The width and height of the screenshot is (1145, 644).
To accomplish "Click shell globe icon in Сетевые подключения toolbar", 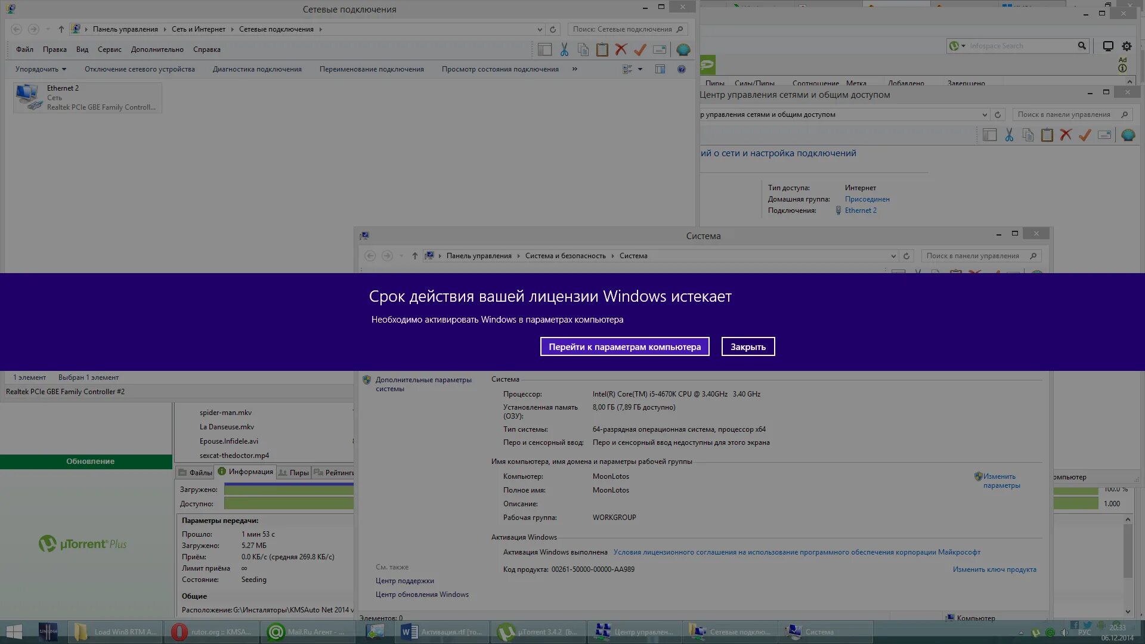I will tap(683, 50).
